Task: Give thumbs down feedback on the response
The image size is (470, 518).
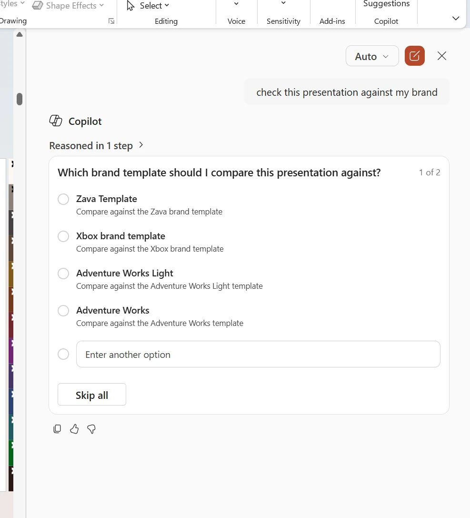Action: [91, 429]
